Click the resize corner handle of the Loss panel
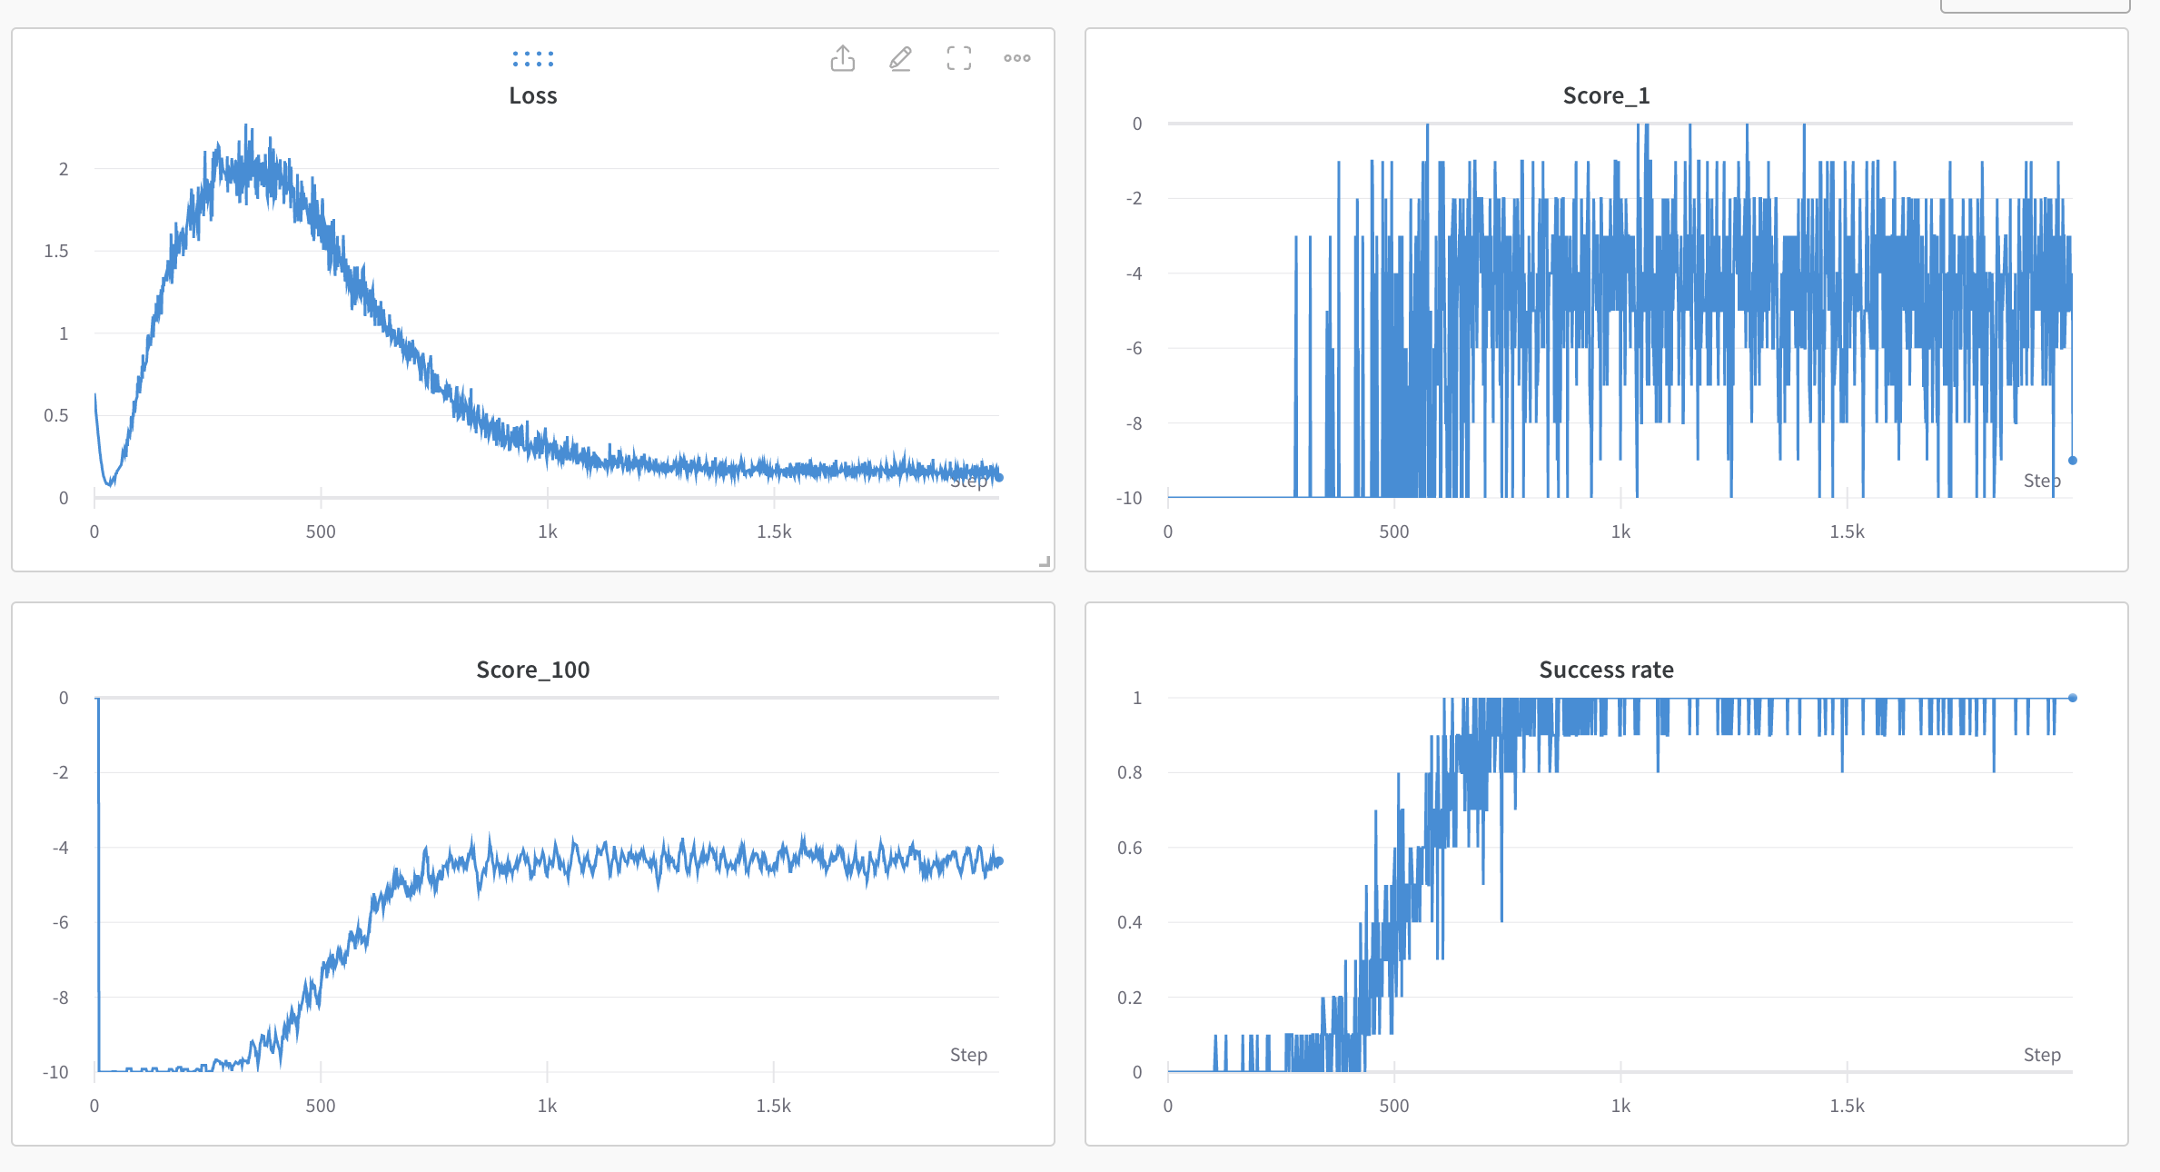 1045,562
